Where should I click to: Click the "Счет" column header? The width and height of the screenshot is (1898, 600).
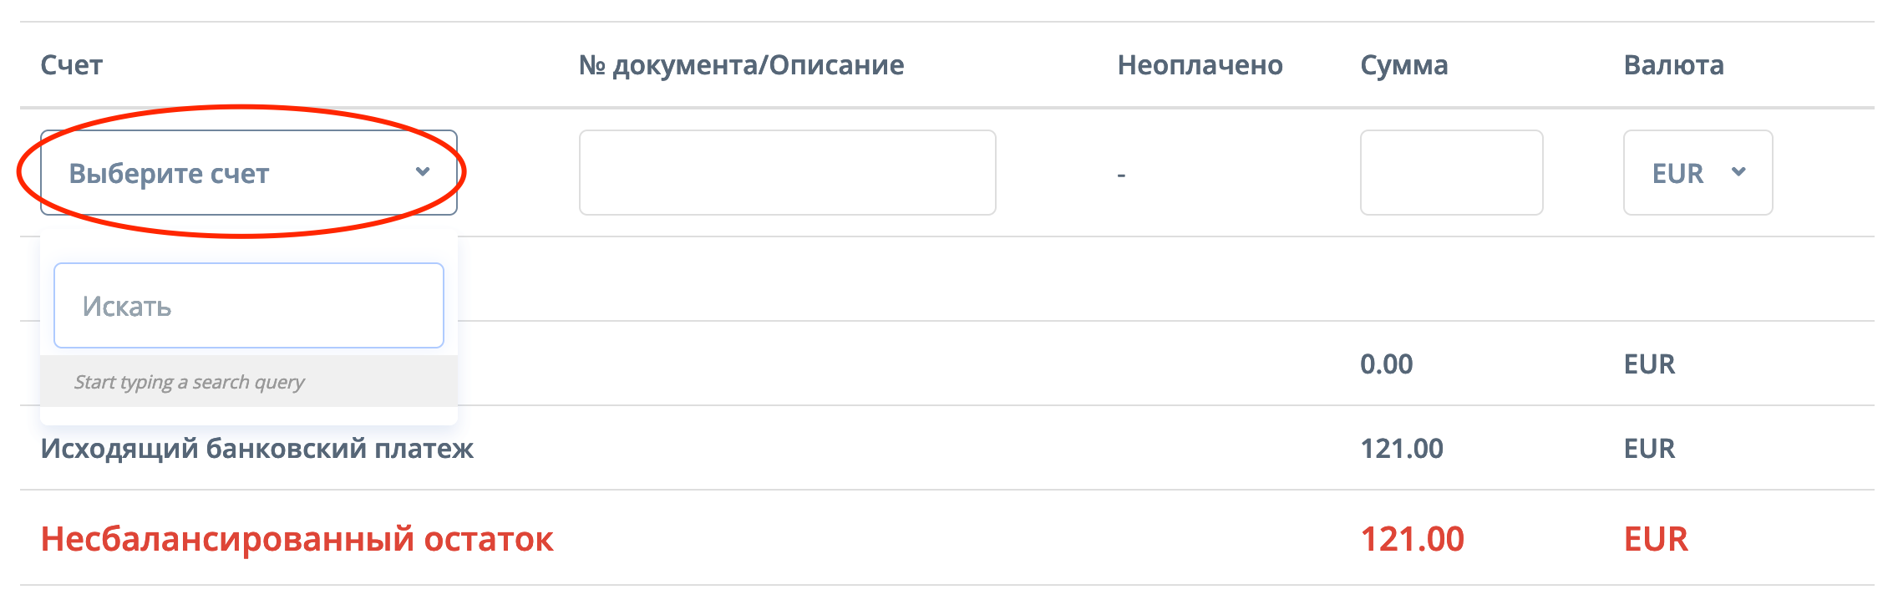coord(72,65)
